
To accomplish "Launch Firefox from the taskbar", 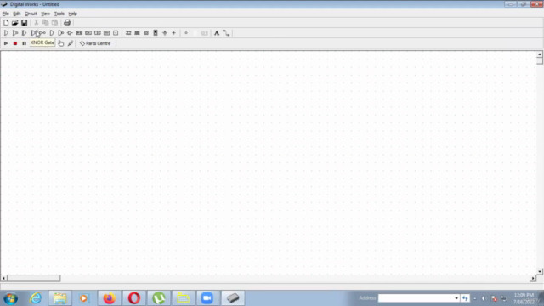I will click(x=110, y=298).
